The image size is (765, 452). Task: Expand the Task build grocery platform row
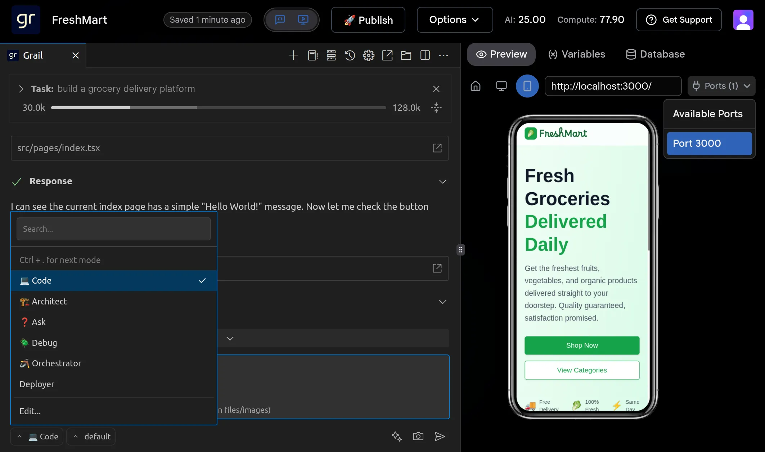(x=21, y=89)
